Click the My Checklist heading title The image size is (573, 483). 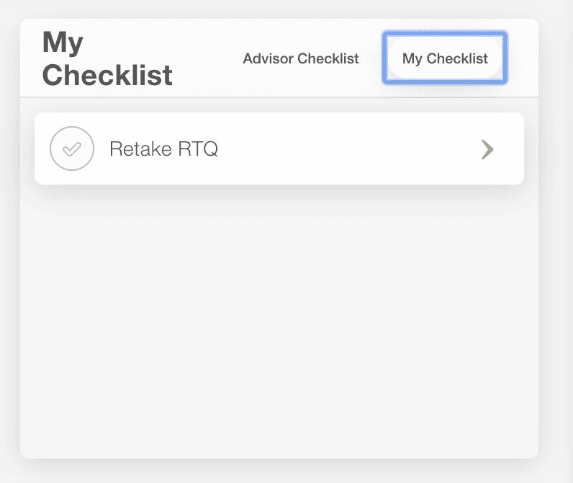pyautogui.click(x=107, y=58)
